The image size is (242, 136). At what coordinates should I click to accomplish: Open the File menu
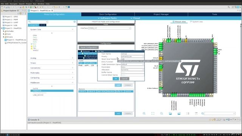point(2,4)
